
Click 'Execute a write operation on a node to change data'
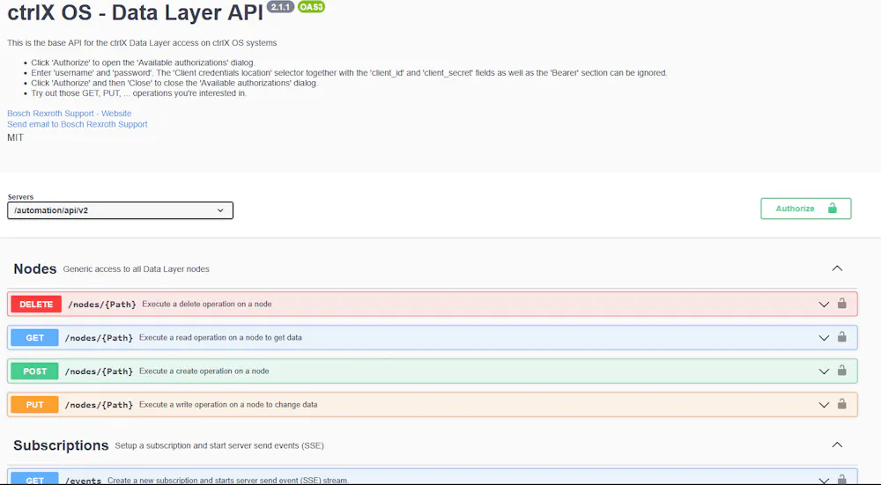pyautogui.click(x=228, y=404)
